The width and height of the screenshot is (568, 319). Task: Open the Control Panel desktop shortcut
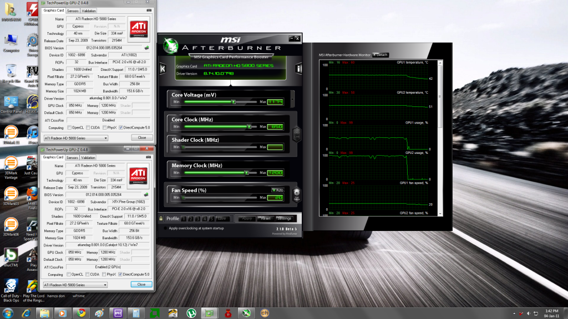(11, 105)
